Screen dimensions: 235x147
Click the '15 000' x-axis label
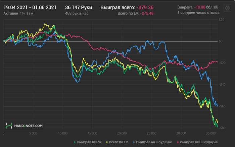tap(92, 133)
